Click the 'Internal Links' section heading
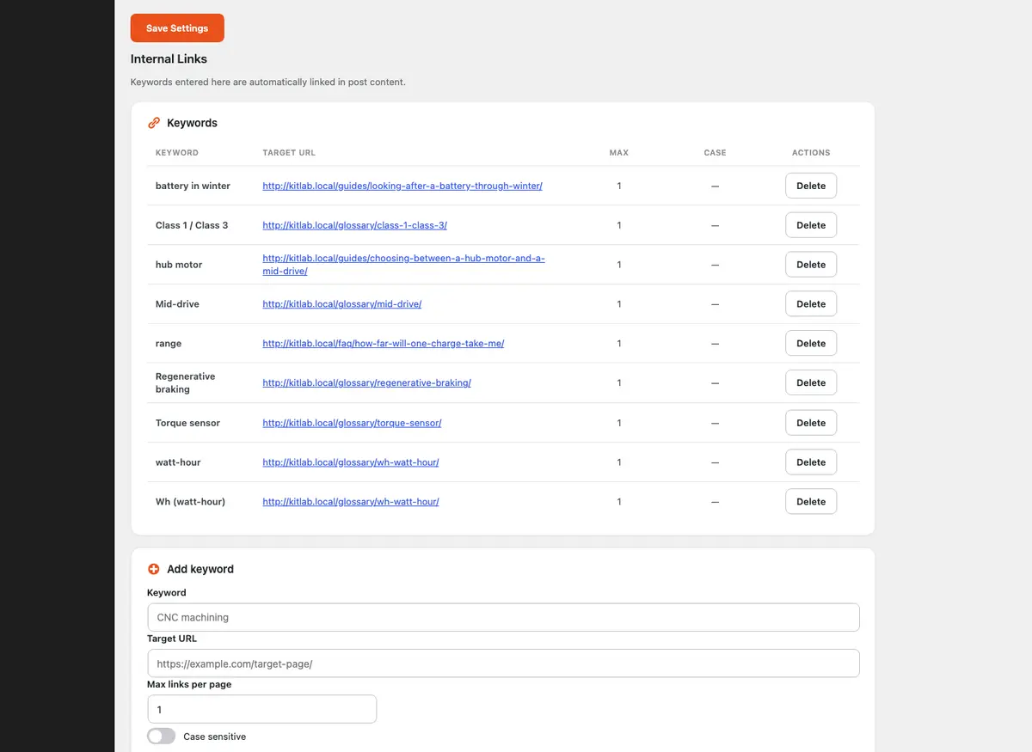The image size is (1032, 752). (x=169, y=59)
